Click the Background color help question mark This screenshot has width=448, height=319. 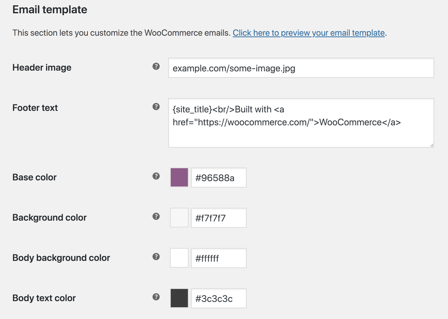[x=156, y=216]
